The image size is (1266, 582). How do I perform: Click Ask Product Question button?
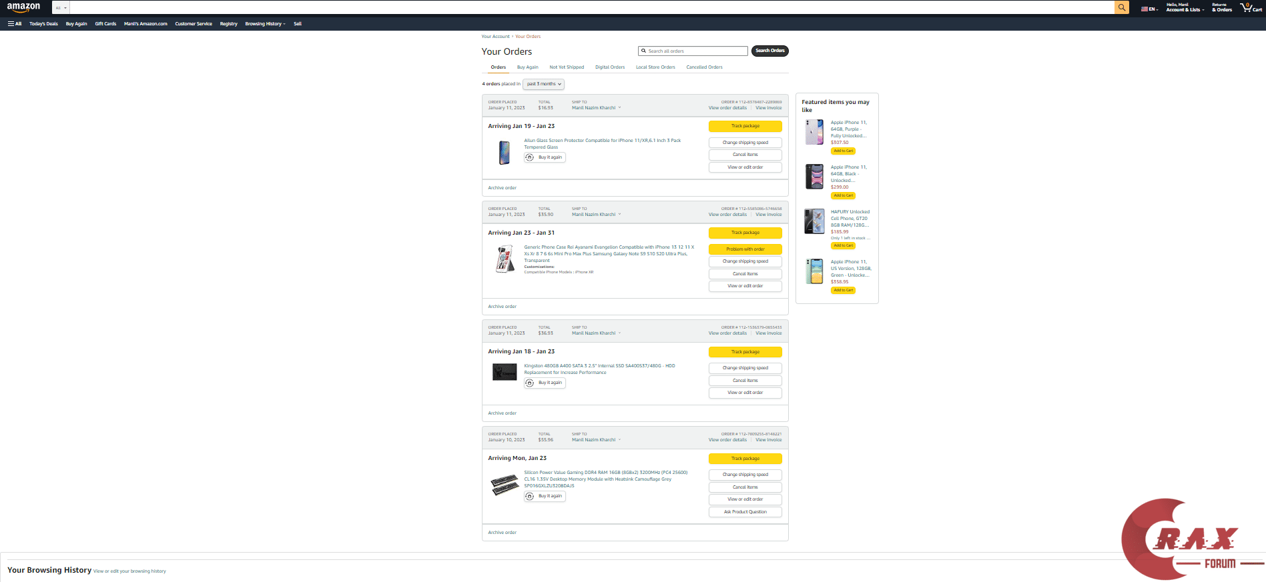click(x=745, y=512)
